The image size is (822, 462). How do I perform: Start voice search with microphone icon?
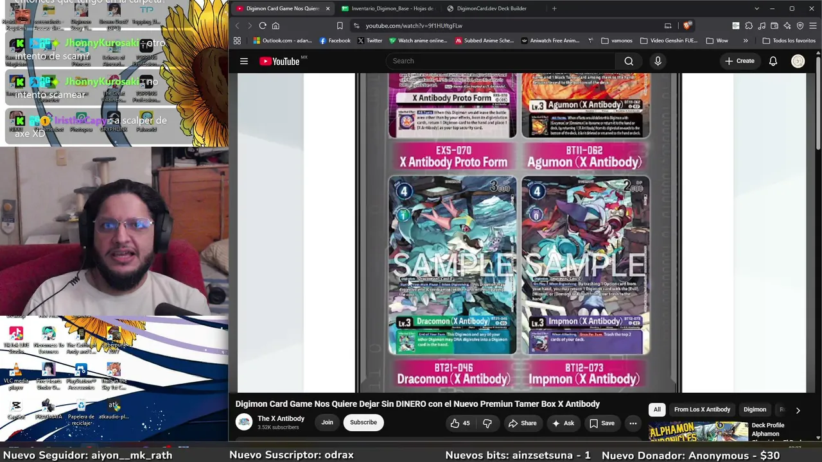click(x=658, y=61)
